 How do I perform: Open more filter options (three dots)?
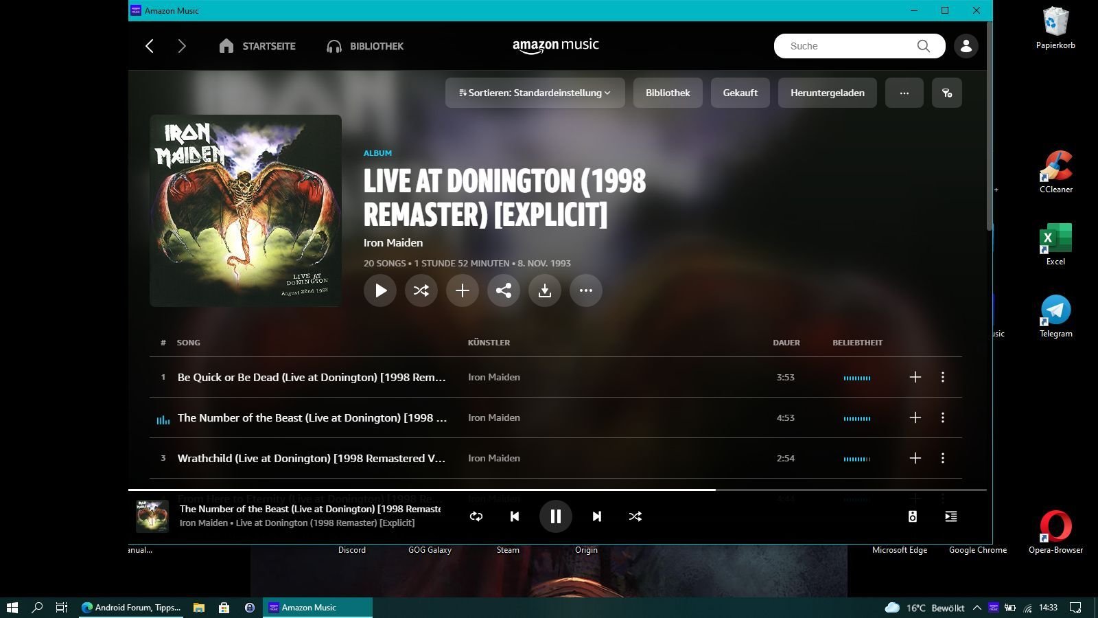(x=904, y=93)
